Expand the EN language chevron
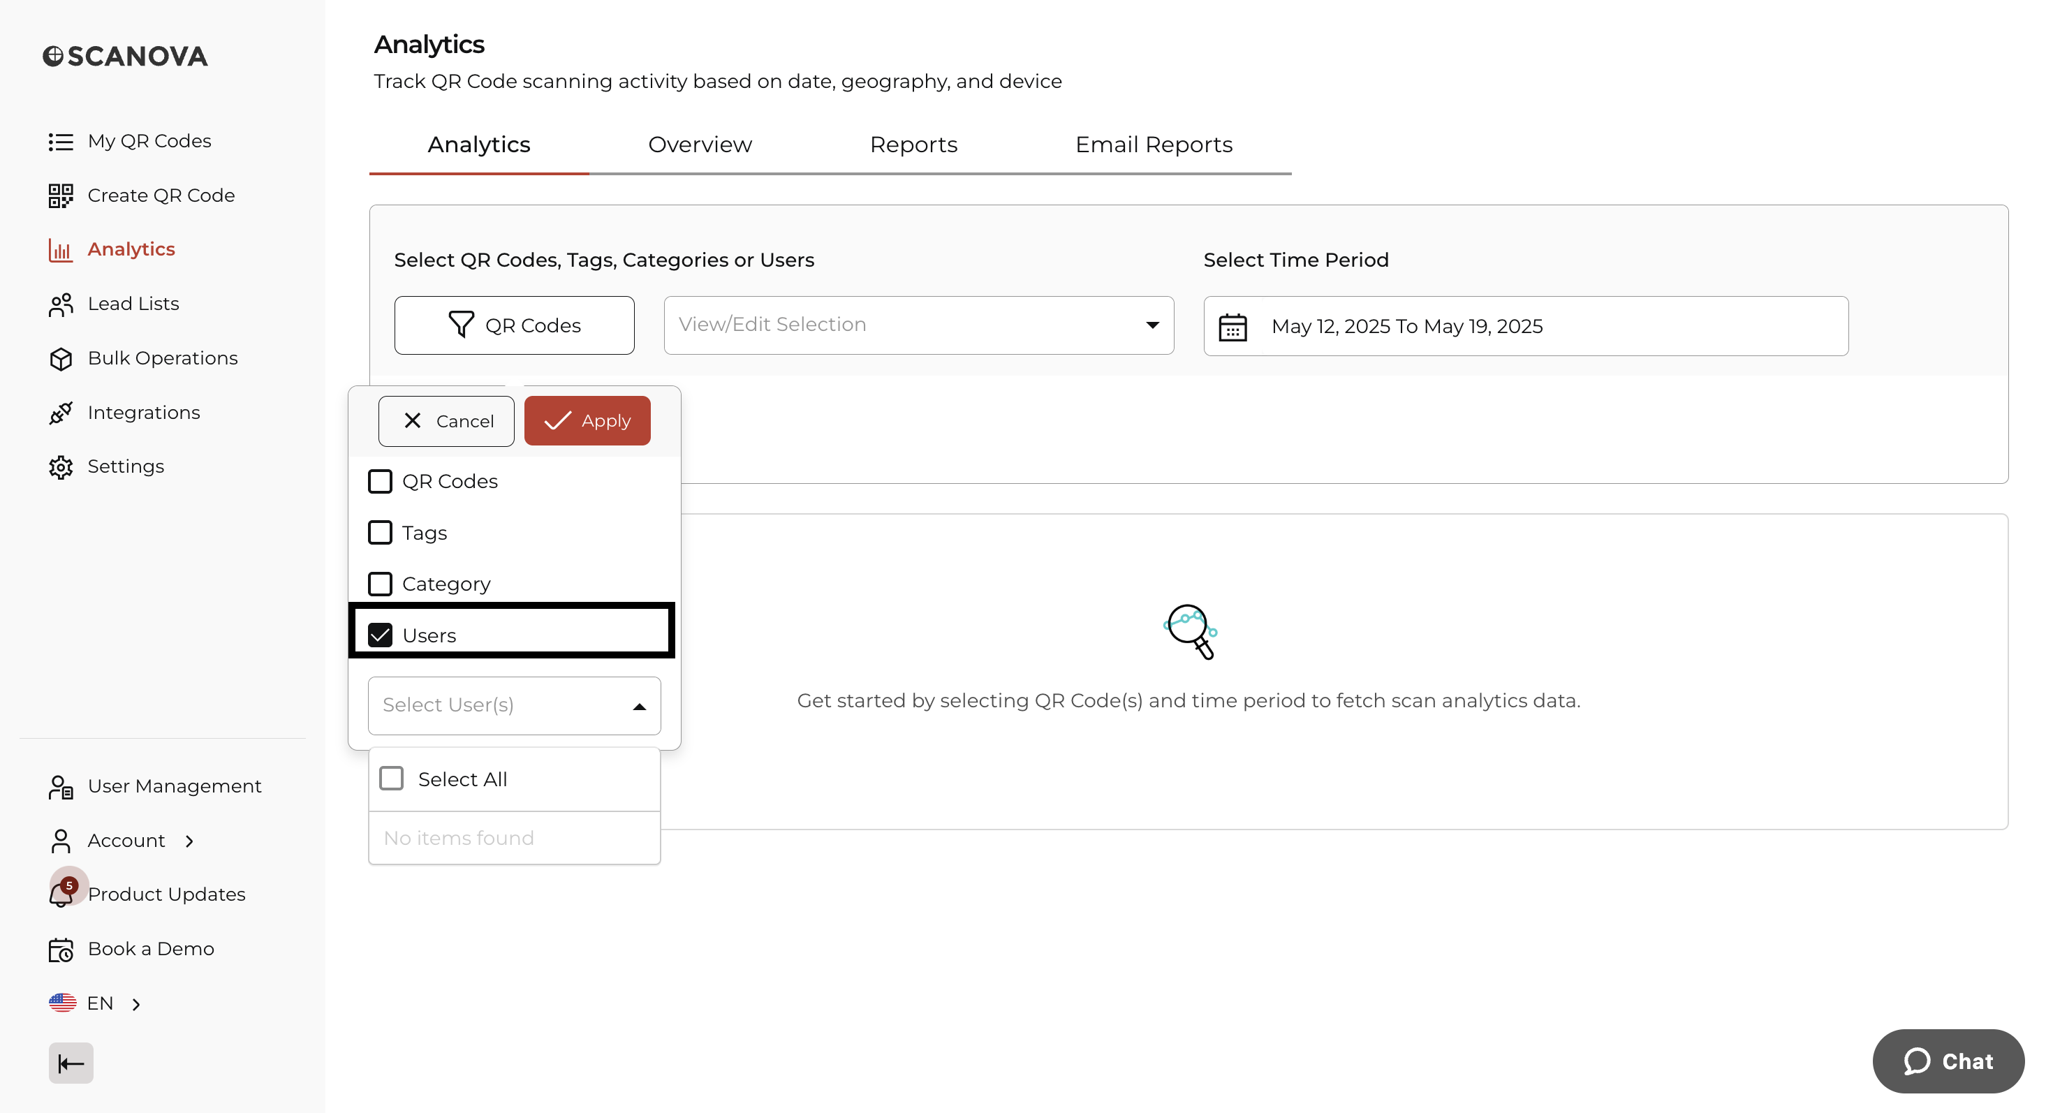2053x1113 pixels. [x=136, y=1004]
